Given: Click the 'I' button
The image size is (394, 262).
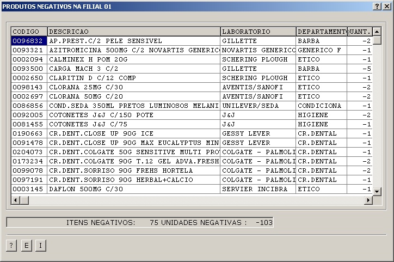Looking at the screenshot, I should pyautogui.click(x=41, y=246).
